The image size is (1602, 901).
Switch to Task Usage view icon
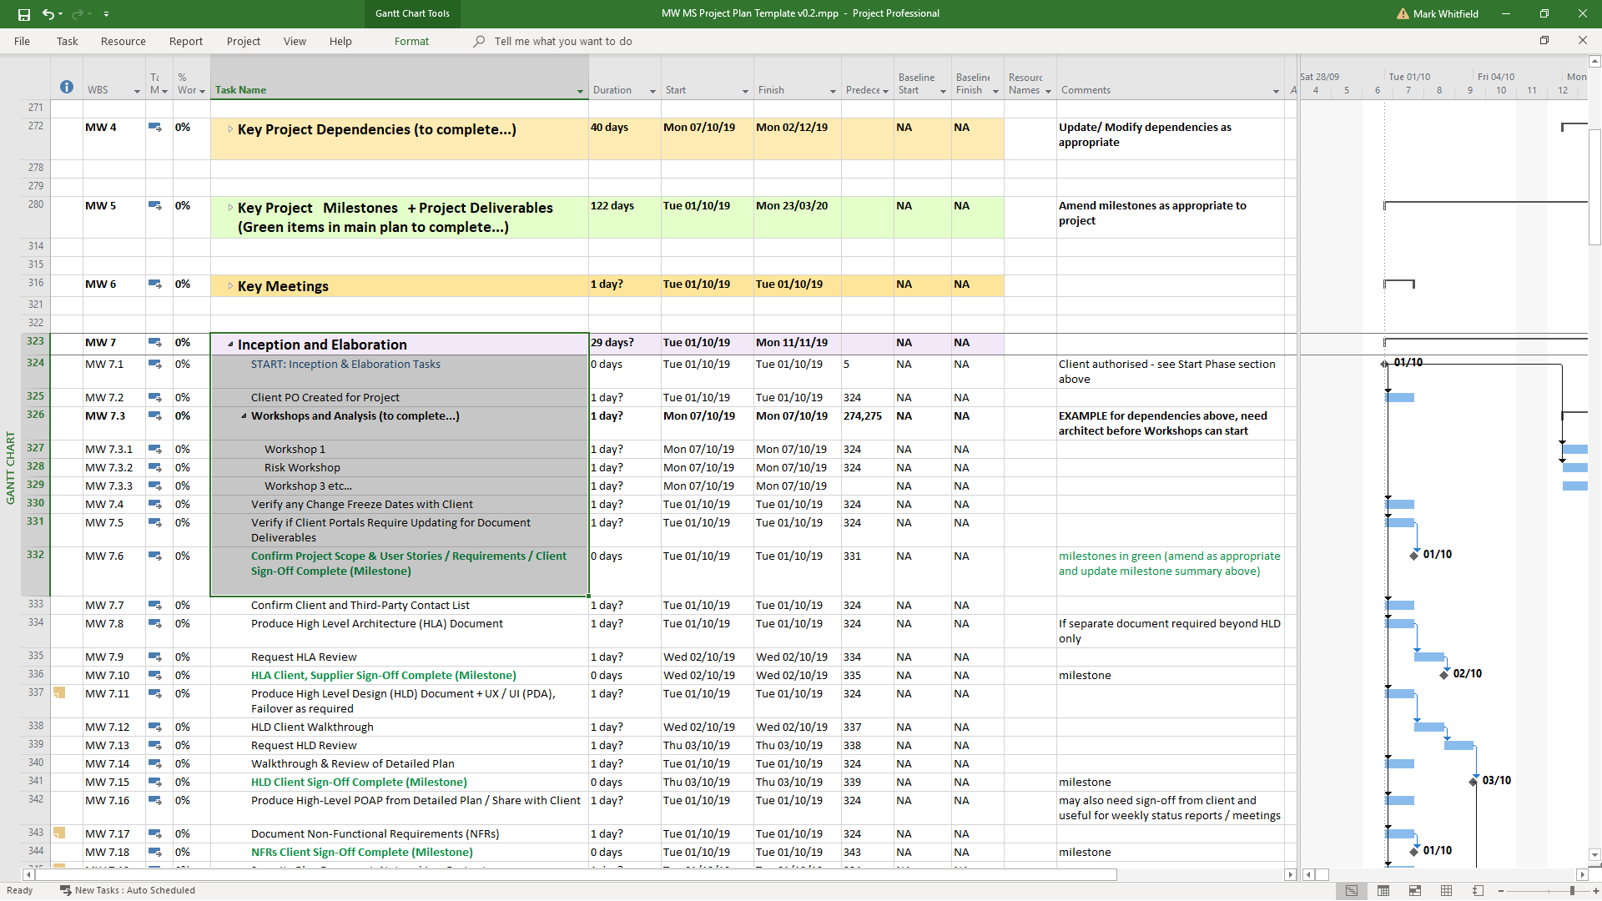pos(1383,891)
